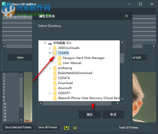Click the Cancel Split button

140,57
